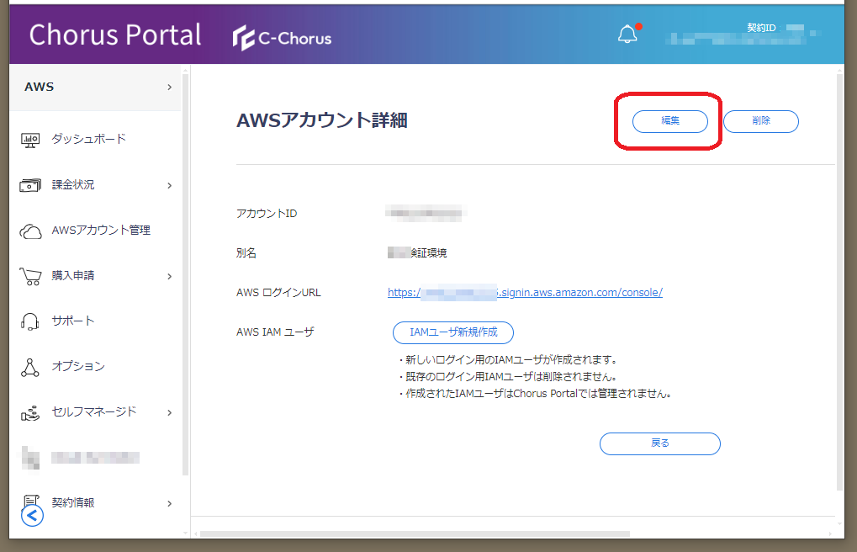The image size is (857, 552).
Task: Click the support headset icon
Action: [x=30, y=321]
